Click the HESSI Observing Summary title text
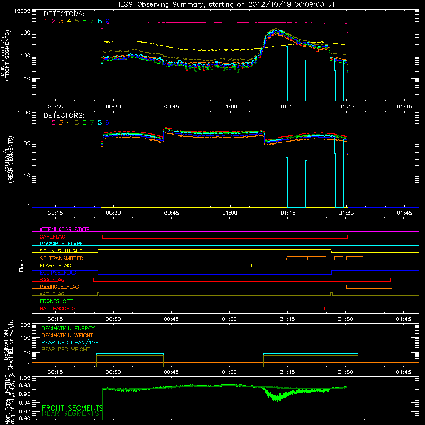Image resolution: width=425 pixels, height=425 pixels. point(225,5)
